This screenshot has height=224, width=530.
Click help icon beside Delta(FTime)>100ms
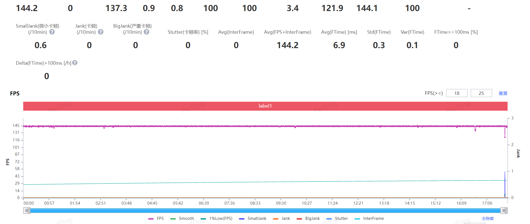pyautogui.click(x=75, y=63)
